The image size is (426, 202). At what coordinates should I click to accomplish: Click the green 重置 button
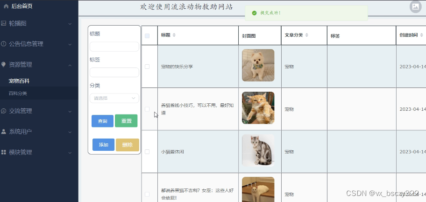click(126, 121)
